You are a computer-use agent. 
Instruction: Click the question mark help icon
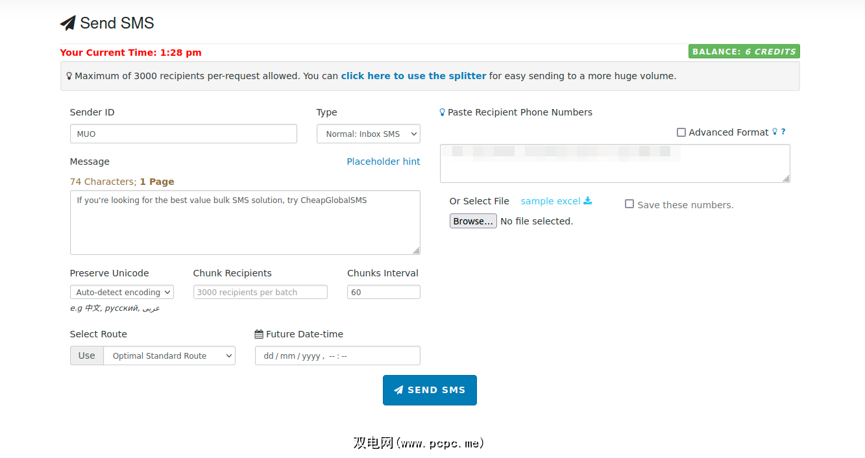pyautogui.click(x=783, y=132)
